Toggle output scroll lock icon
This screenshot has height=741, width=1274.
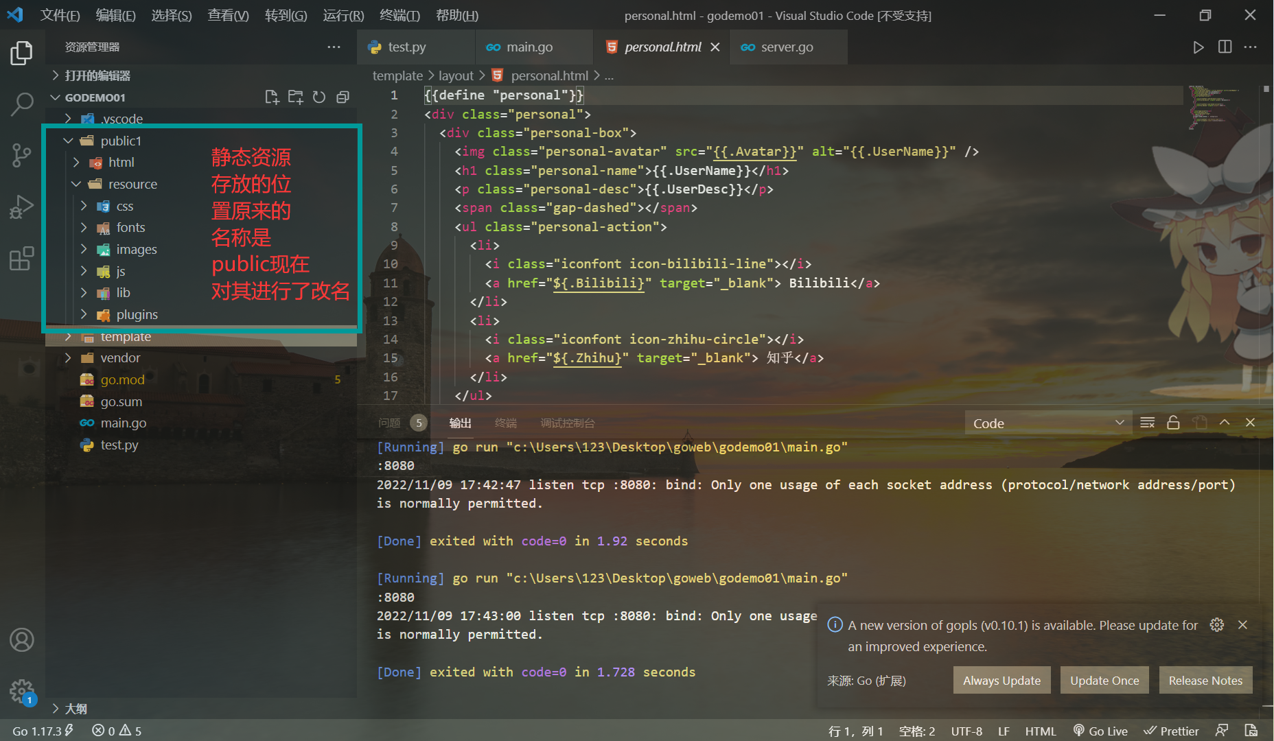[1173, 423]
